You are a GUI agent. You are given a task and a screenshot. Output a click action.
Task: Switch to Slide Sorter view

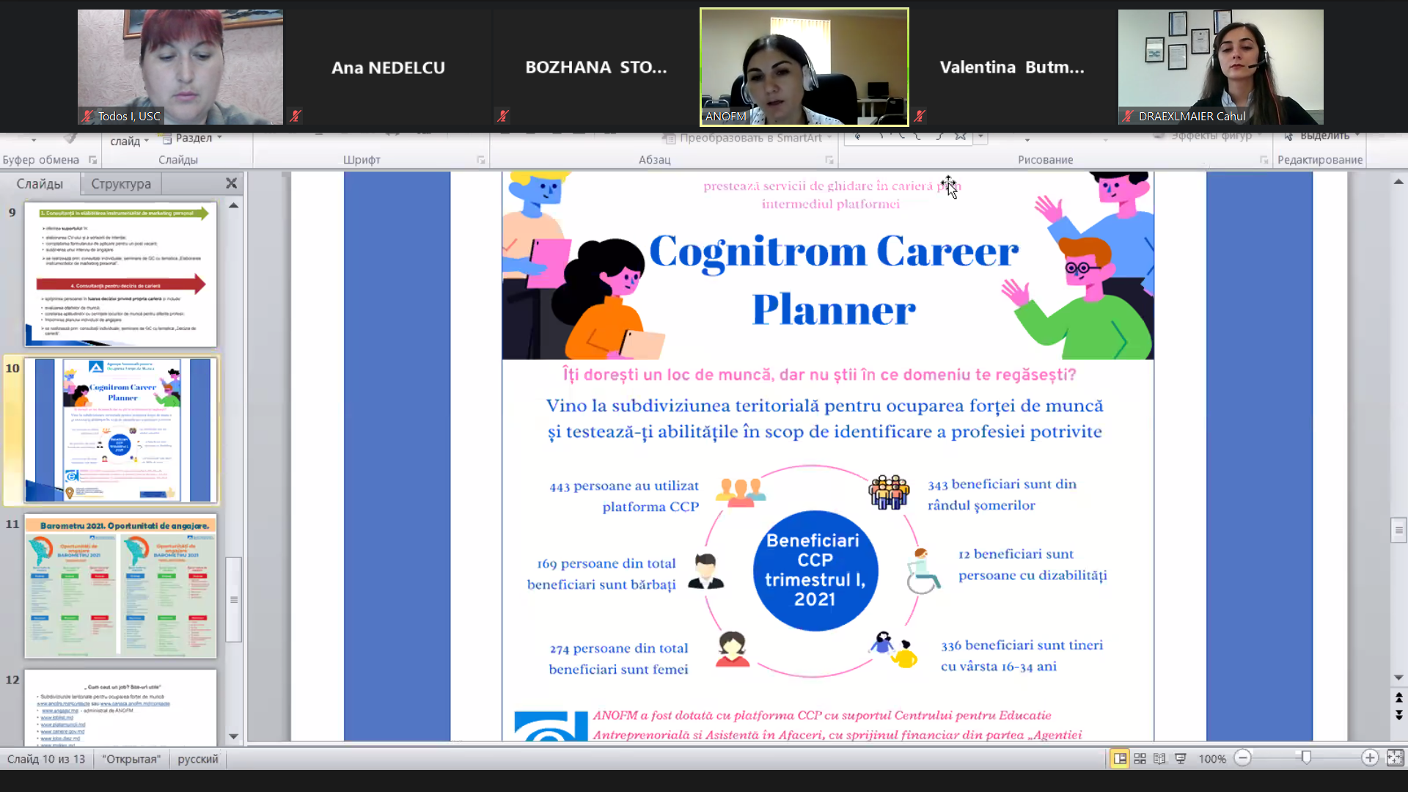1140,758
